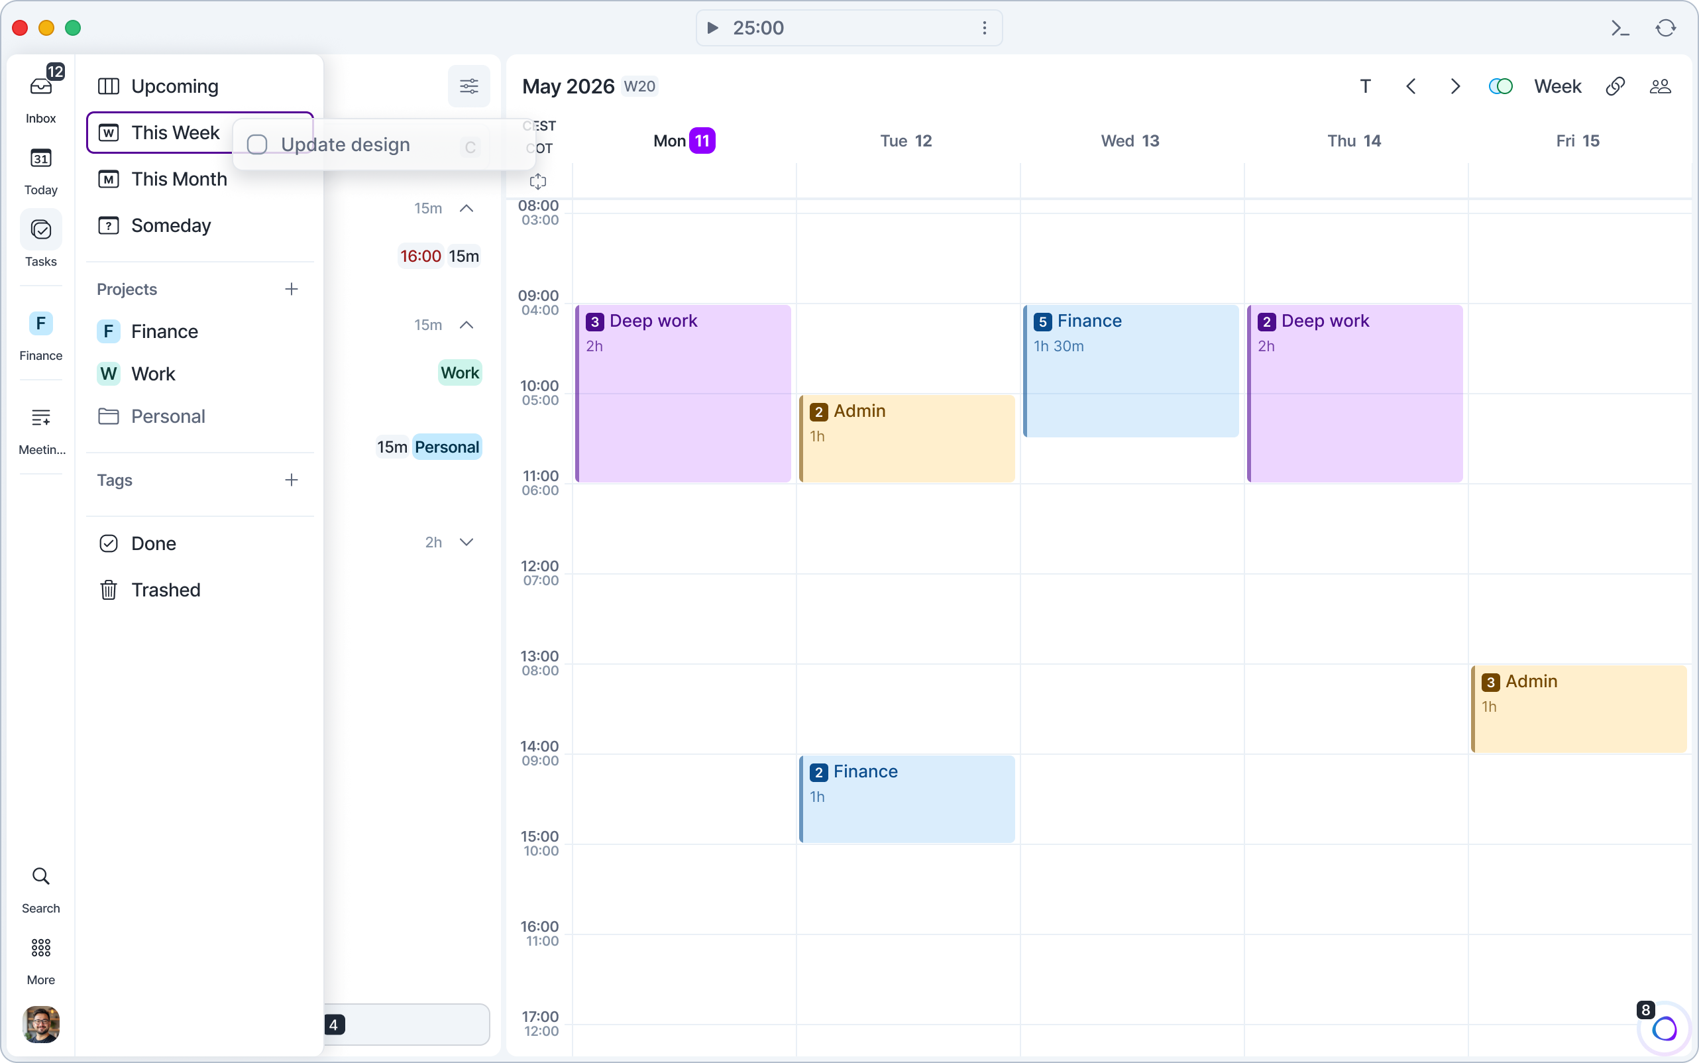Open the calendar share link icon
This screenshot has height=1063, width=1699.
pyautogui.click(x=1615, y=86)
